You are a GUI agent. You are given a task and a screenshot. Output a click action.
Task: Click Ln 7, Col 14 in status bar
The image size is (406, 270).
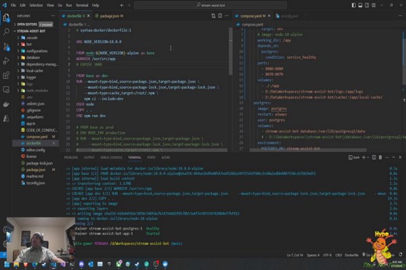click(x=294, y=255)
